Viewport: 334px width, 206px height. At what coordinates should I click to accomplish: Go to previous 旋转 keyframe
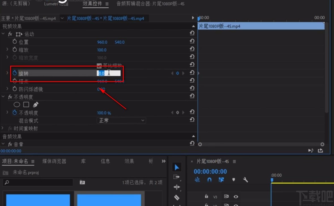pos(172,73)
